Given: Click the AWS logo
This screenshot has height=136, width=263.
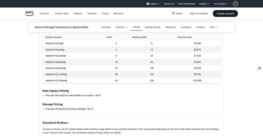Looking at the screenshot, I should tap(29, 13).
